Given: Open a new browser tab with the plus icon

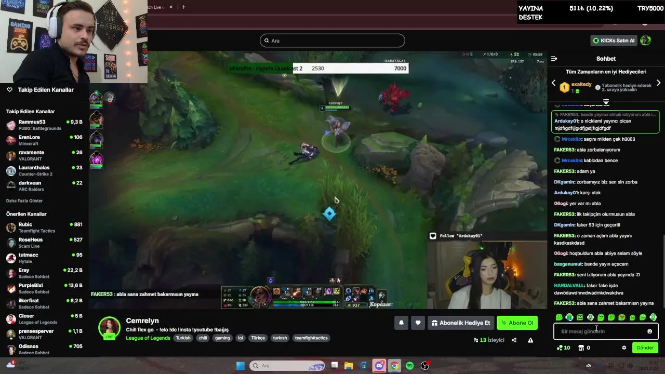Looking at the screenshot, I should pos(183,7).
